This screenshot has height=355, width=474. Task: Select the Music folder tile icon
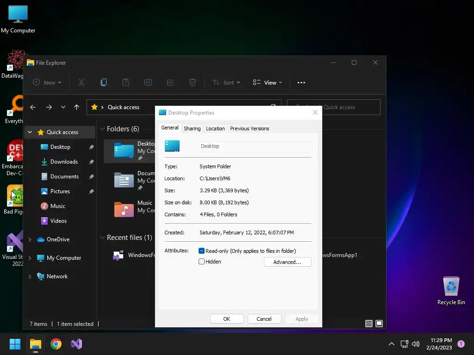click(x=124, y=209)
